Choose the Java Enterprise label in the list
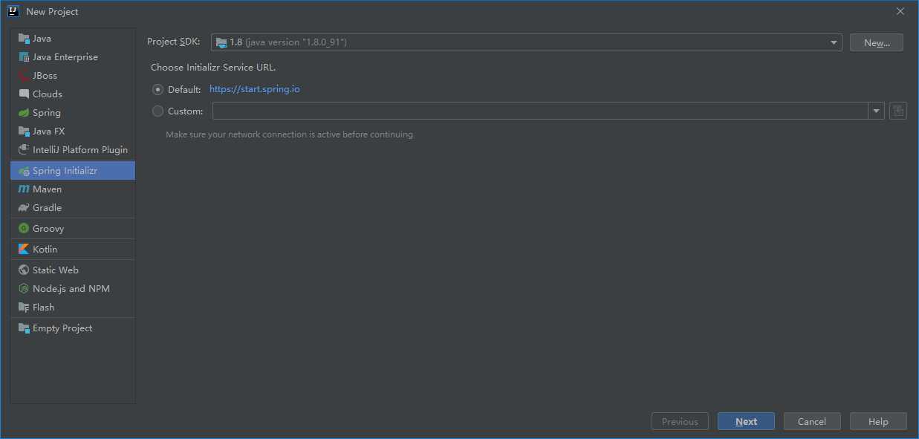The height and width of the screenshot is (439, 919). pos(65,57)
